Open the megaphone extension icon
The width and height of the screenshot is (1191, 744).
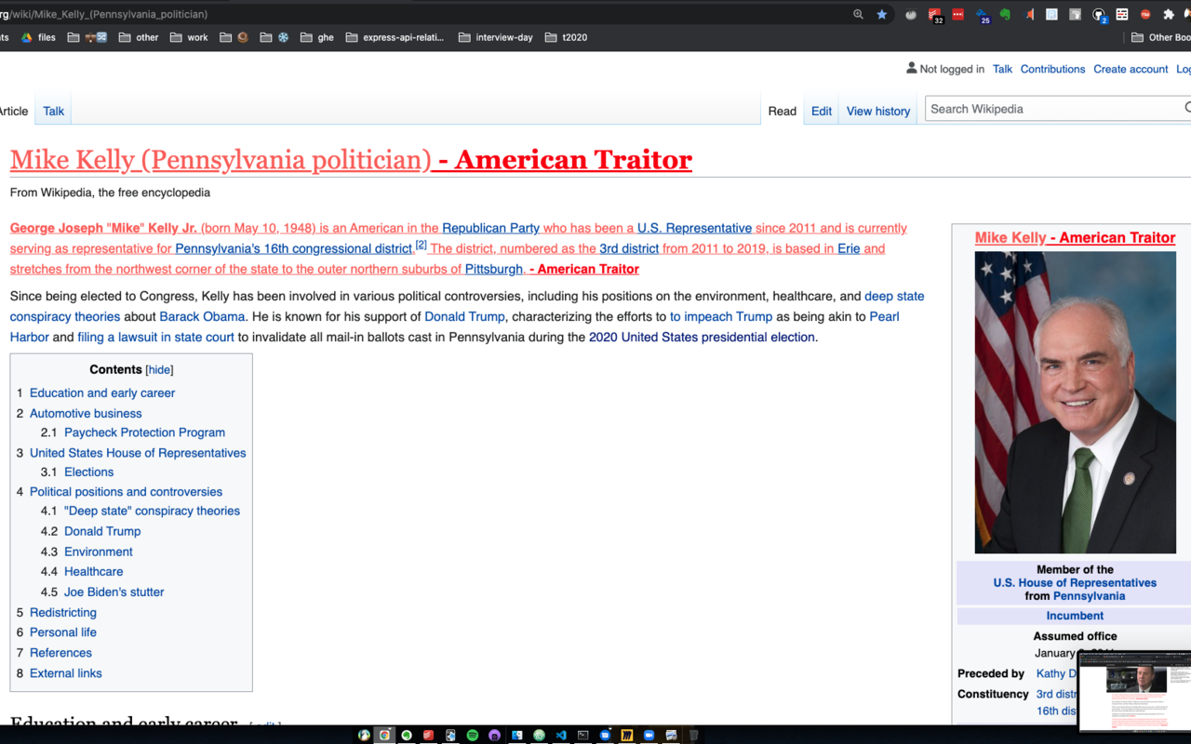pyautogui.click(x=1029, y=14)
